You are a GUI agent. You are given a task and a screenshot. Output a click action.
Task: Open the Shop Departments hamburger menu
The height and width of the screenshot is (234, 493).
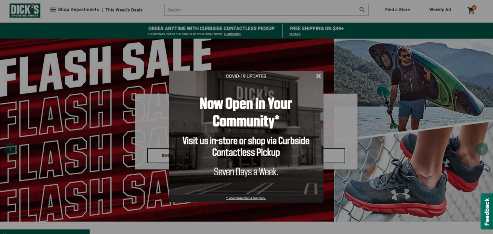74,10
